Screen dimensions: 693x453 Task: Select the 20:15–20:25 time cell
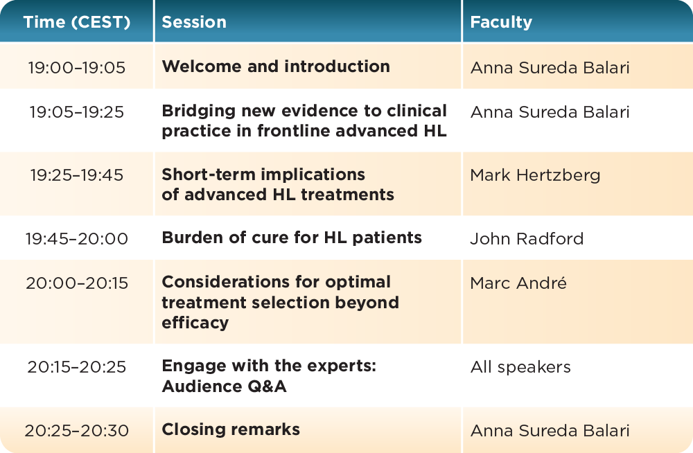77,367
